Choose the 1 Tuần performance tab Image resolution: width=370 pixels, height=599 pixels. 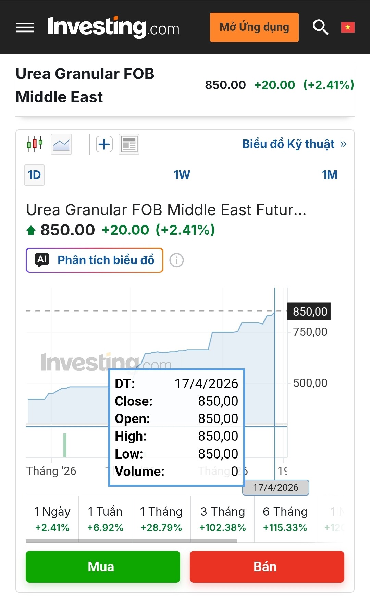coord(105,519)
